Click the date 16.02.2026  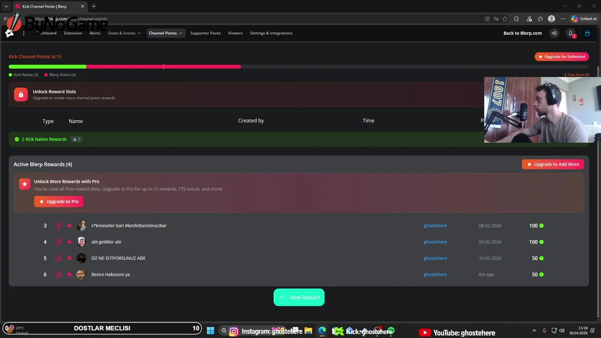(x=490, y=258)
